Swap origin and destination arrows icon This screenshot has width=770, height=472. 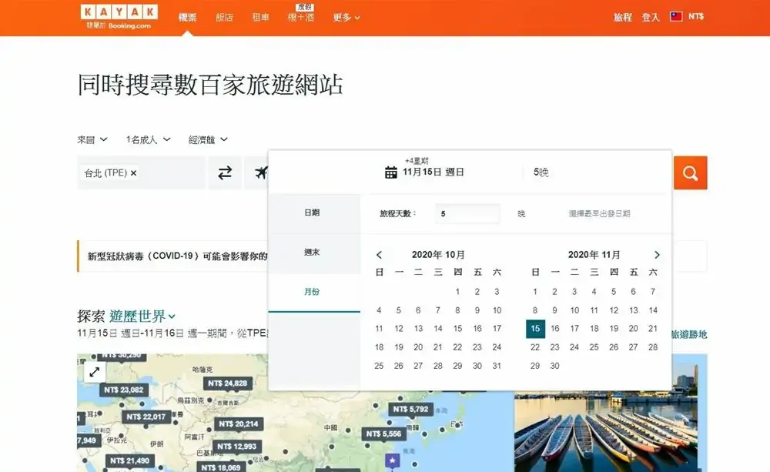point(225,173)
